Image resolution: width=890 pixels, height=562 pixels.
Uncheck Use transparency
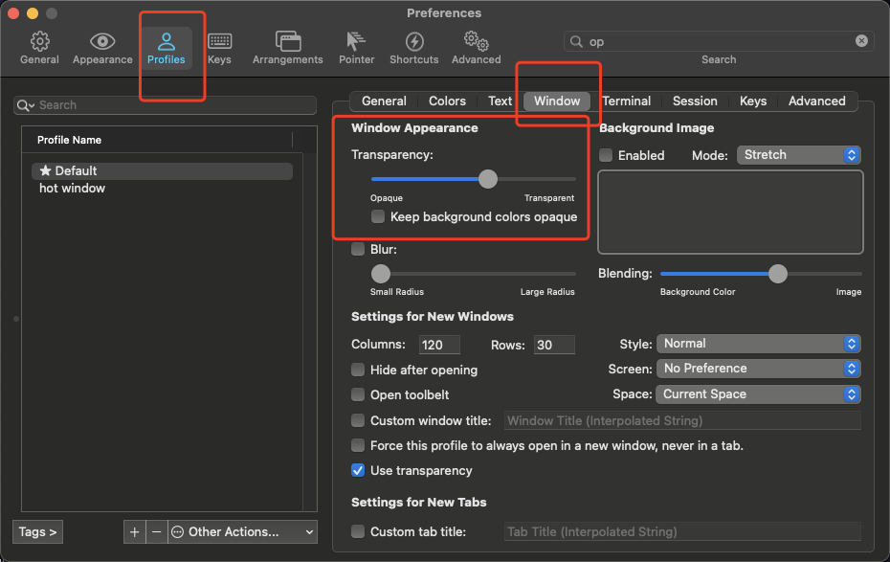(x=358, y=471)
